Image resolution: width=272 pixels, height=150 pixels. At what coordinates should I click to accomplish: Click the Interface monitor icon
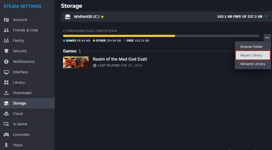point(6,72)
